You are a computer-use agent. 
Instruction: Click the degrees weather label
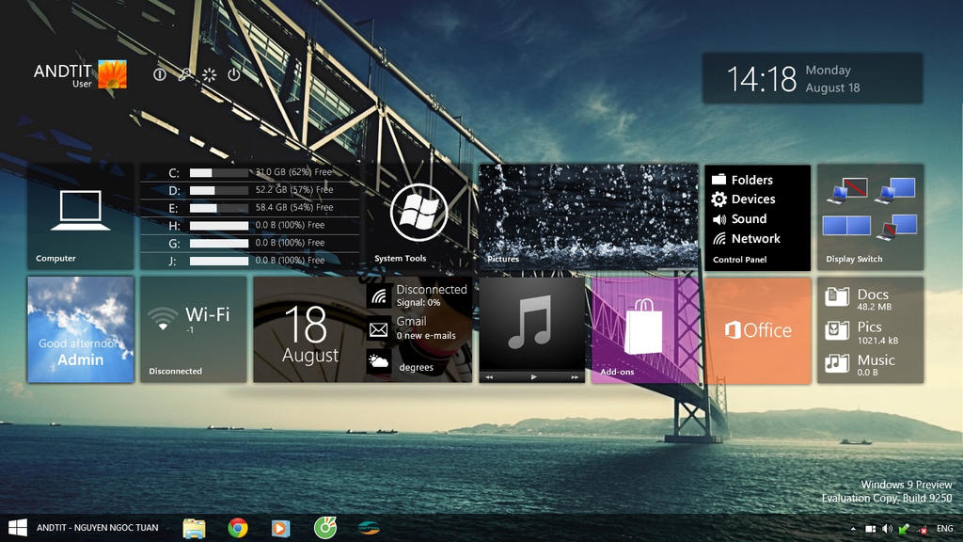417,368
